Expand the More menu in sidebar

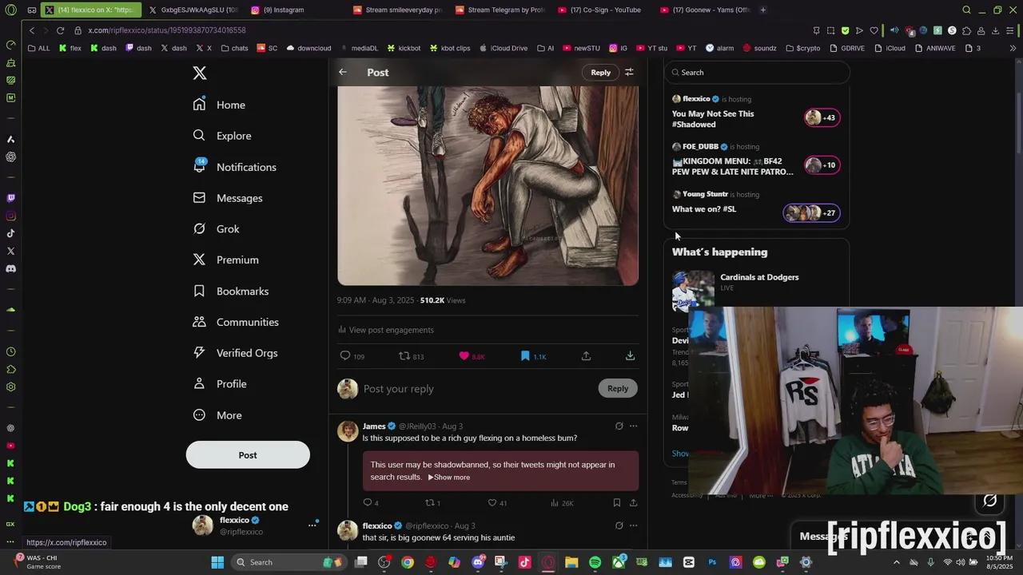point(217,415)
